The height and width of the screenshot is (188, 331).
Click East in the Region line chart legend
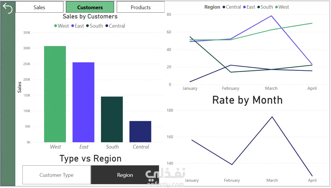[x=249, y=7]
